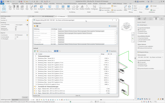Open the ViewCube in 3D view
165x103 pixels.
(x=127, y=25)
